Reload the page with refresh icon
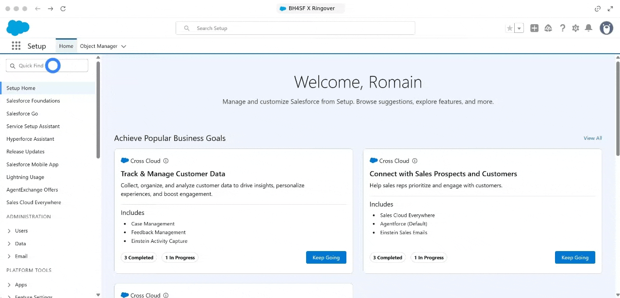620x298 pixels. 63,9
